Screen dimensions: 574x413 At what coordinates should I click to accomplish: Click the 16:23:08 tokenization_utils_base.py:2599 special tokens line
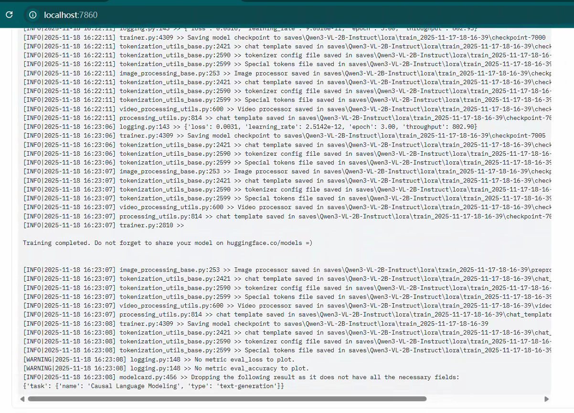287,350
